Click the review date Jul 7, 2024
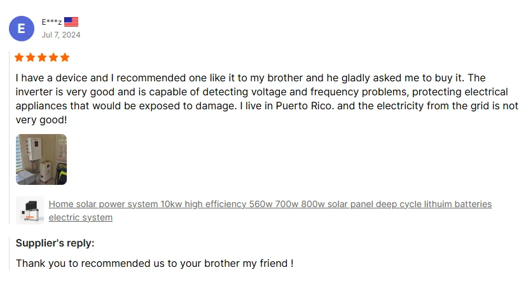This screenshot has height=284, width=526. pyautogui.click(x=61, y=35)
